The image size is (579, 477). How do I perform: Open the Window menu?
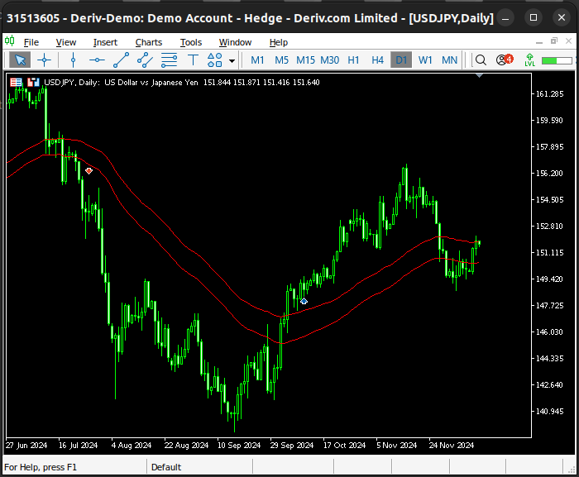tap(235, 42)
